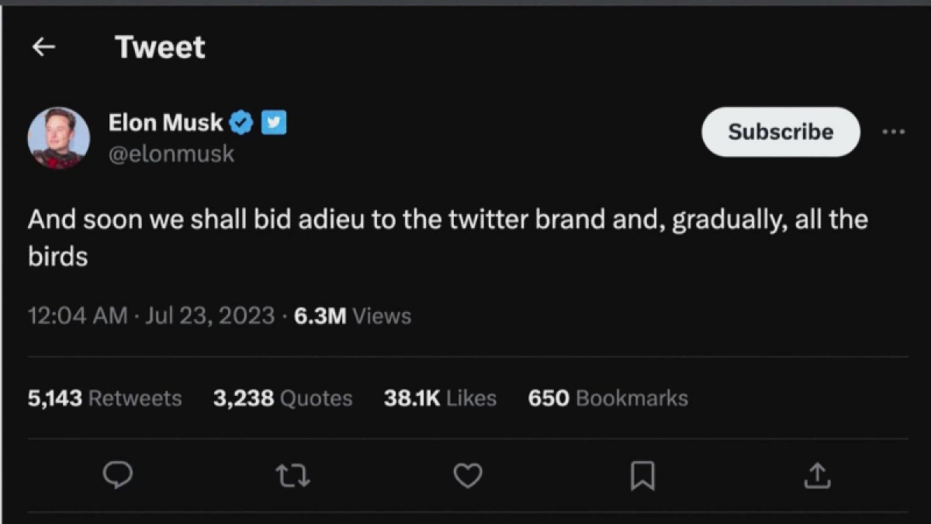This screenshot has height=524, width=931.
Task: View the 3,238 Quotes list
Action: pyautogui.click(x=282, y=398)
